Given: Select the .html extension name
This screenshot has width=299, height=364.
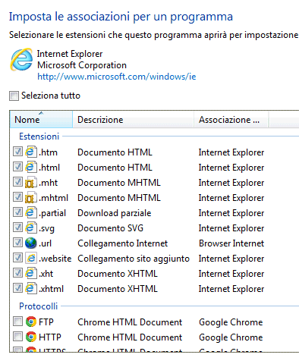Looking at the screenshot, I should 49,168.
